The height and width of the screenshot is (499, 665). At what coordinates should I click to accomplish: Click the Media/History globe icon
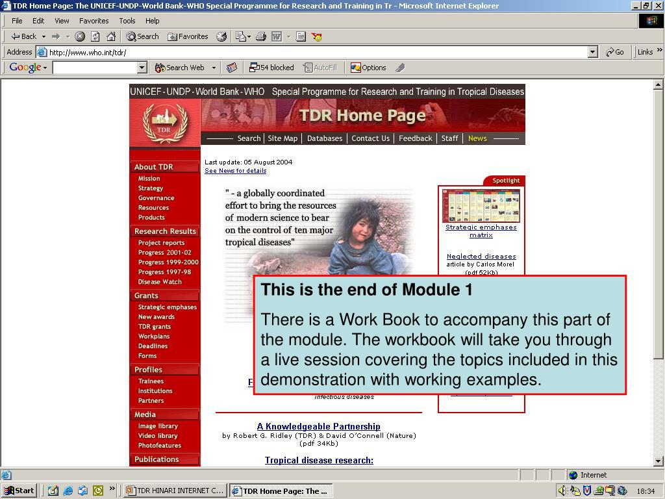point(221,37)
